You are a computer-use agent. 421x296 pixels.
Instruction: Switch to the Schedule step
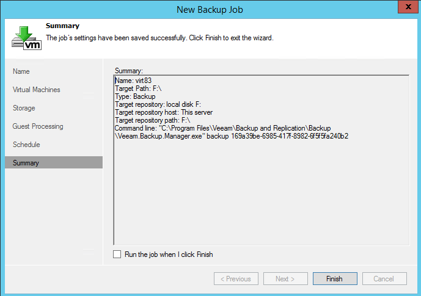[26, 145]
